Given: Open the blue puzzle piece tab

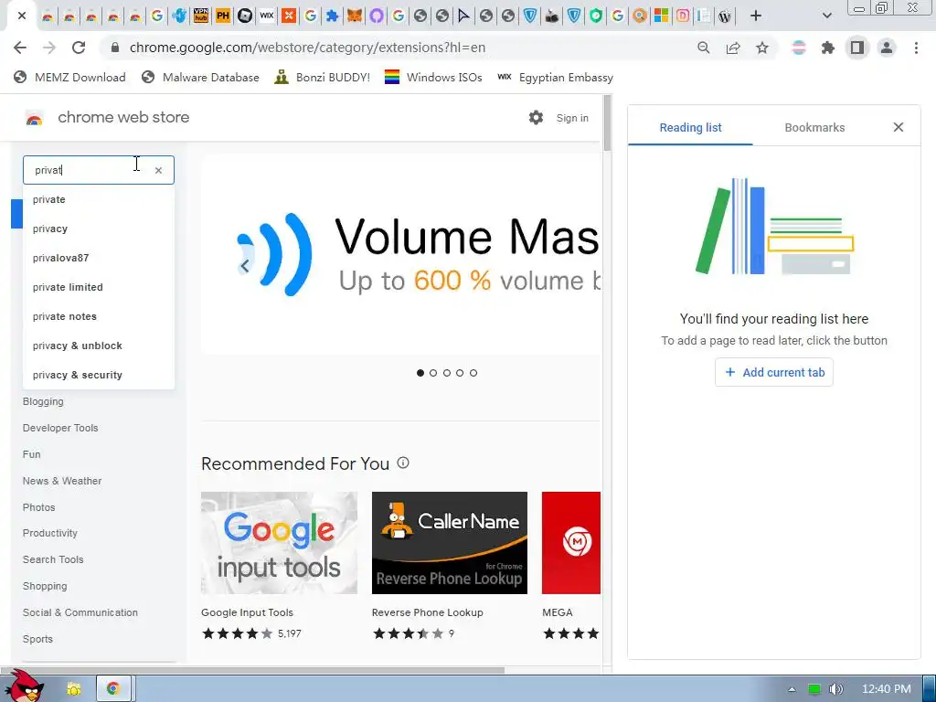Looking at the screenshot, I should [333, 16].
